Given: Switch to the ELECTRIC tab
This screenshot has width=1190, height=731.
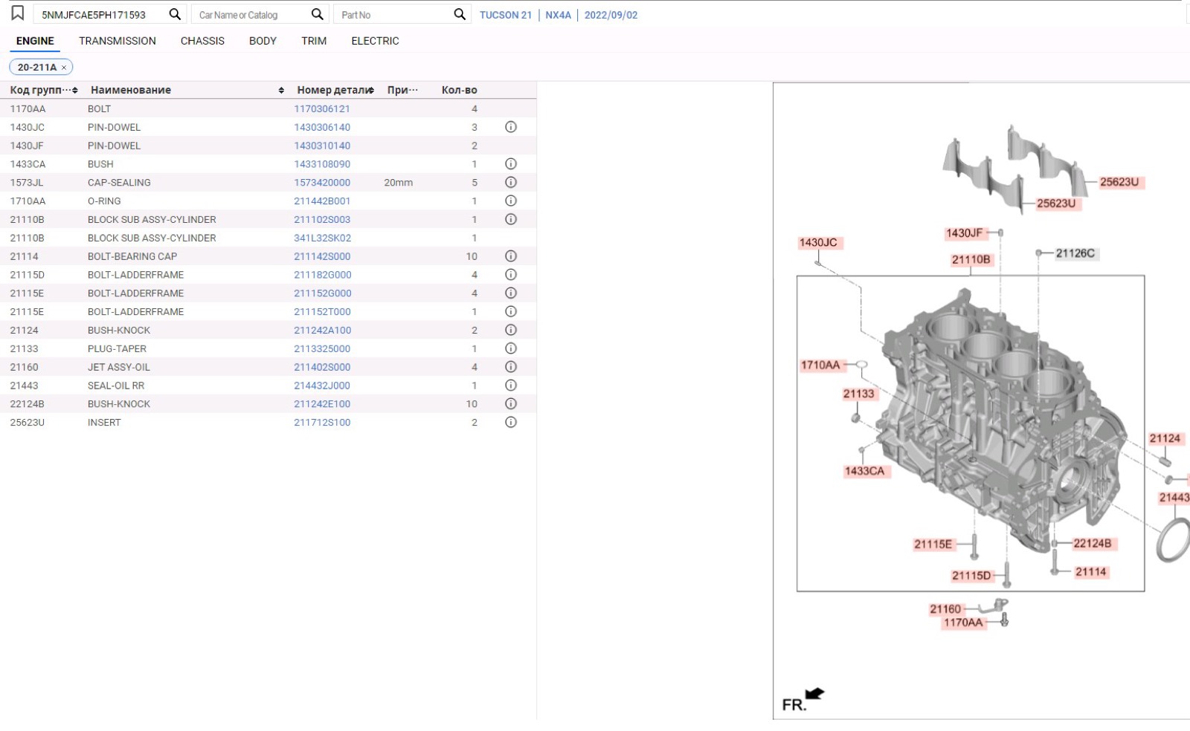Looking at the screenshot, I should [375, 41].
